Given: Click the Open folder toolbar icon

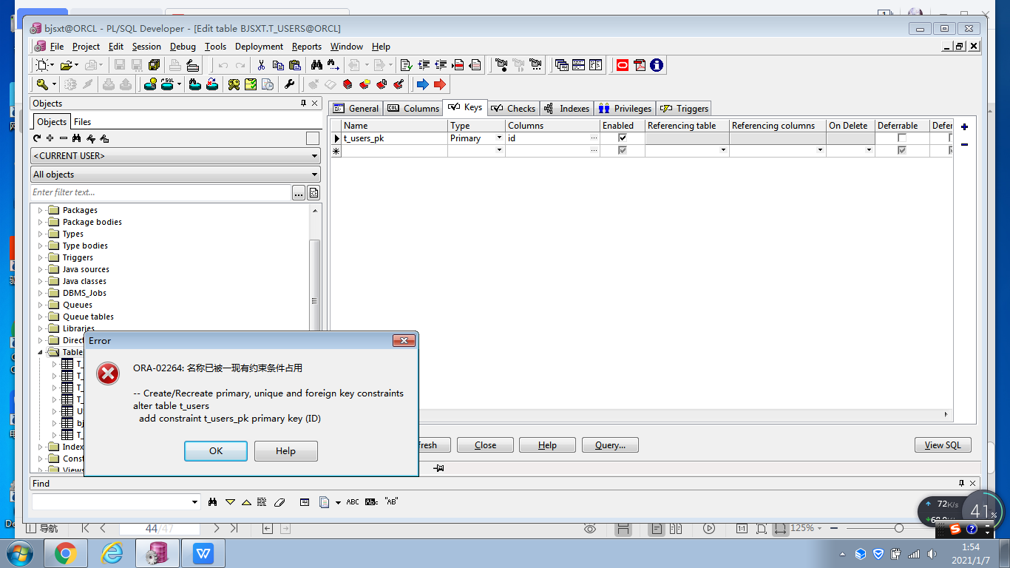Looking at the screenshot, I should click(67, 65).
